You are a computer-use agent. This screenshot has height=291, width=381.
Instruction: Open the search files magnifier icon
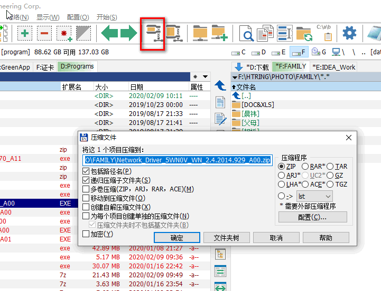point(246,33)
